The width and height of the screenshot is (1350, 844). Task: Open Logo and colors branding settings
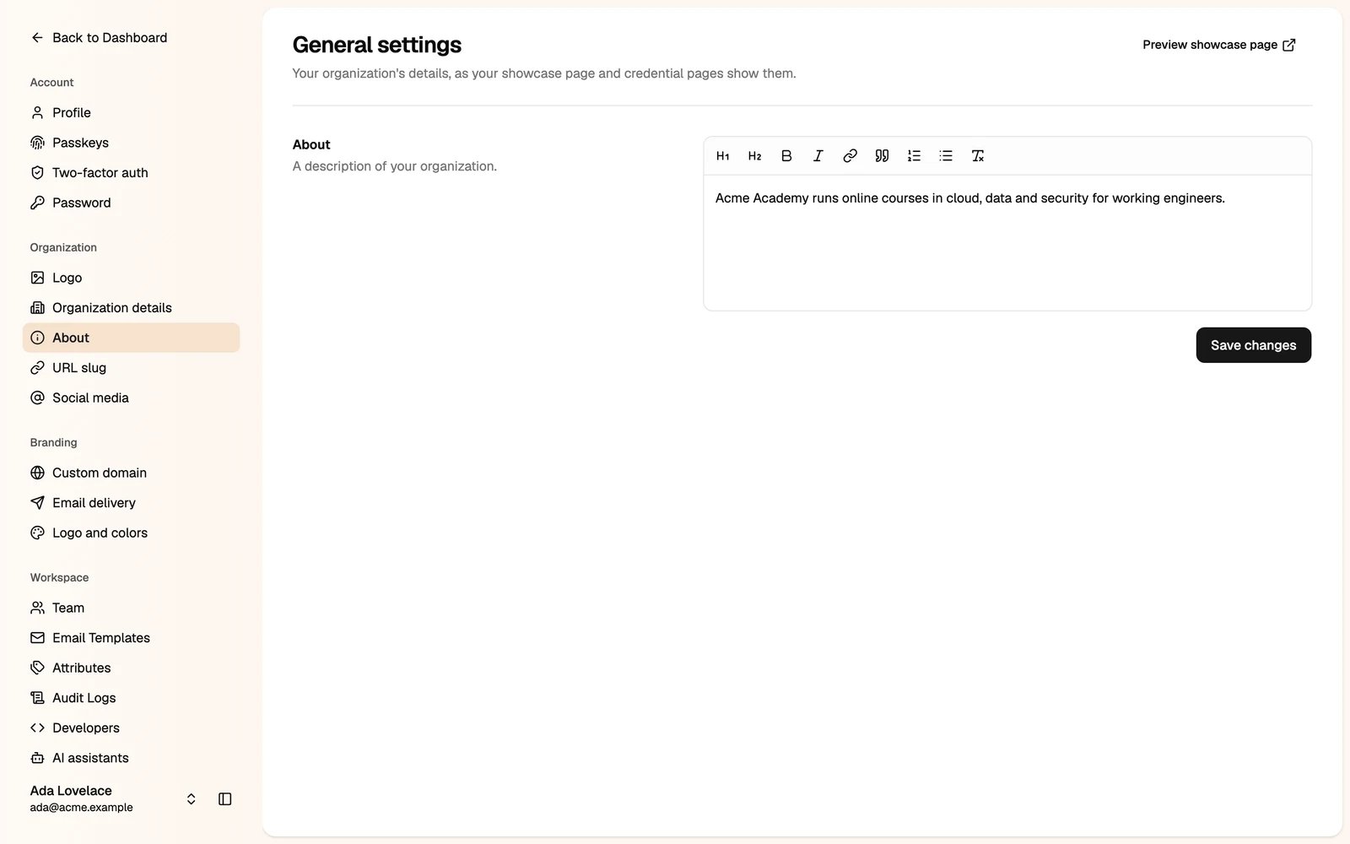(131, 533)
